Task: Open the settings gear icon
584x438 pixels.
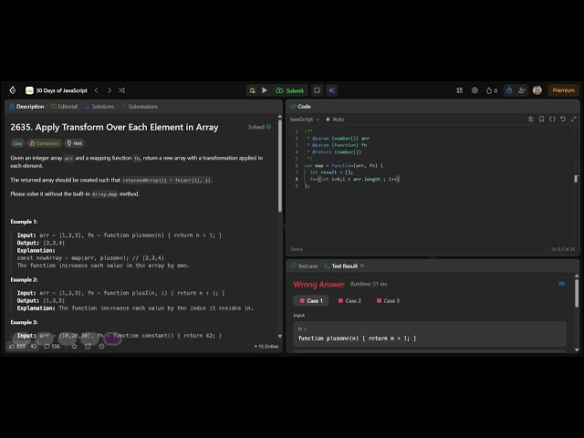Action: click(x=474, y=90)
